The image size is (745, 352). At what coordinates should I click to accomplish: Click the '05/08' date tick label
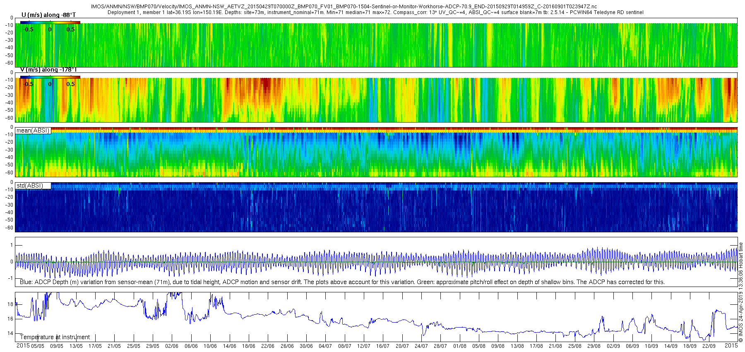tap(479, 346)
